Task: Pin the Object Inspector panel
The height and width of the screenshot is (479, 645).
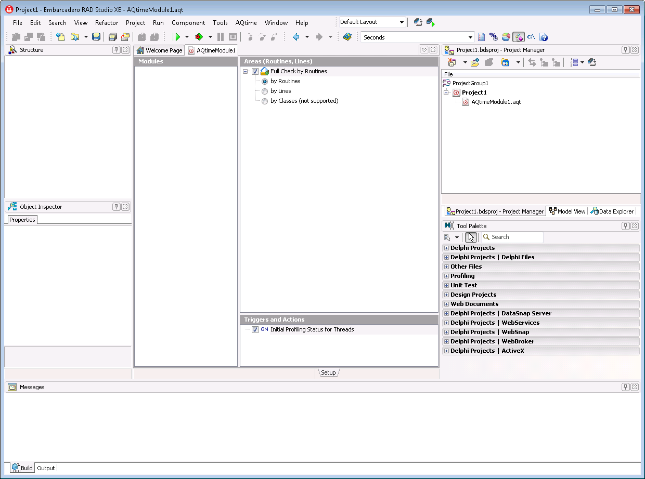Action: tap(117, 207)
